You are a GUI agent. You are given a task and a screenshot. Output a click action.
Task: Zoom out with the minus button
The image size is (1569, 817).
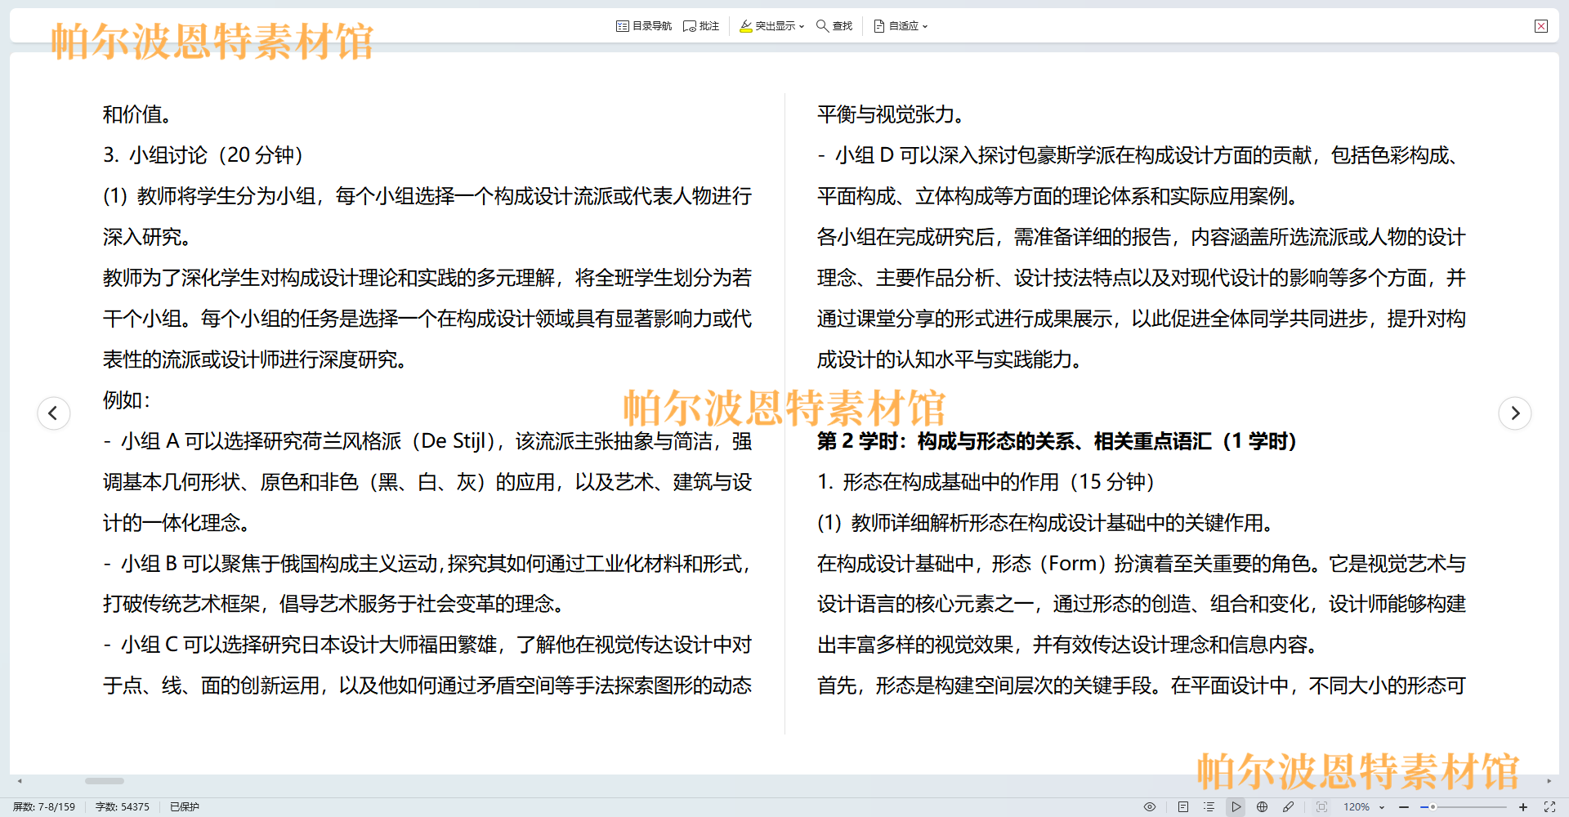pyautogui.click(x=1404, y=806)
